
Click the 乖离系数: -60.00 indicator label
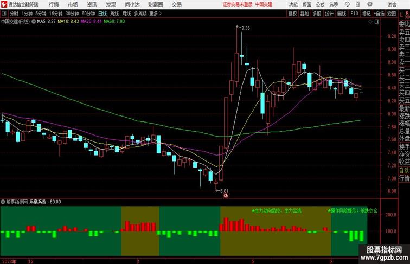click(x=45, y=202)
